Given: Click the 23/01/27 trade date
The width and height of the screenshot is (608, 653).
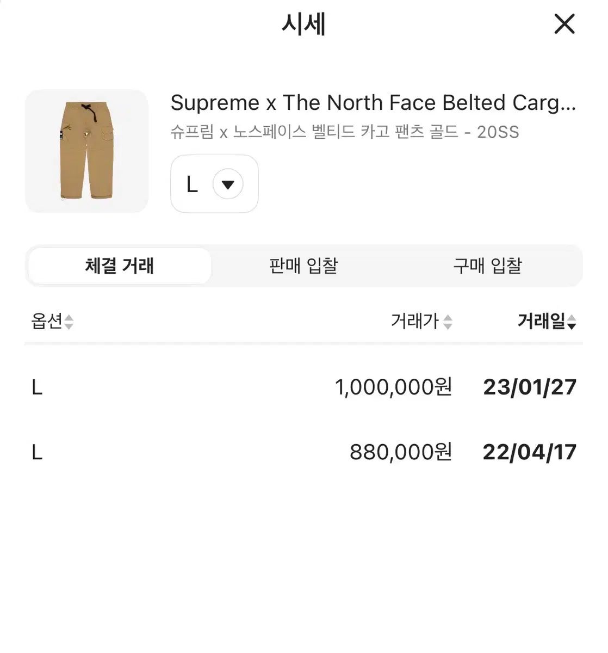Looking at the screenshot, I should click(x=529, y=387).
